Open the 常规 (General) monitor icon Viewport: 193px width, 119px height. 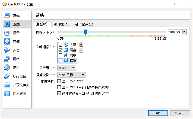coord(7,15)
